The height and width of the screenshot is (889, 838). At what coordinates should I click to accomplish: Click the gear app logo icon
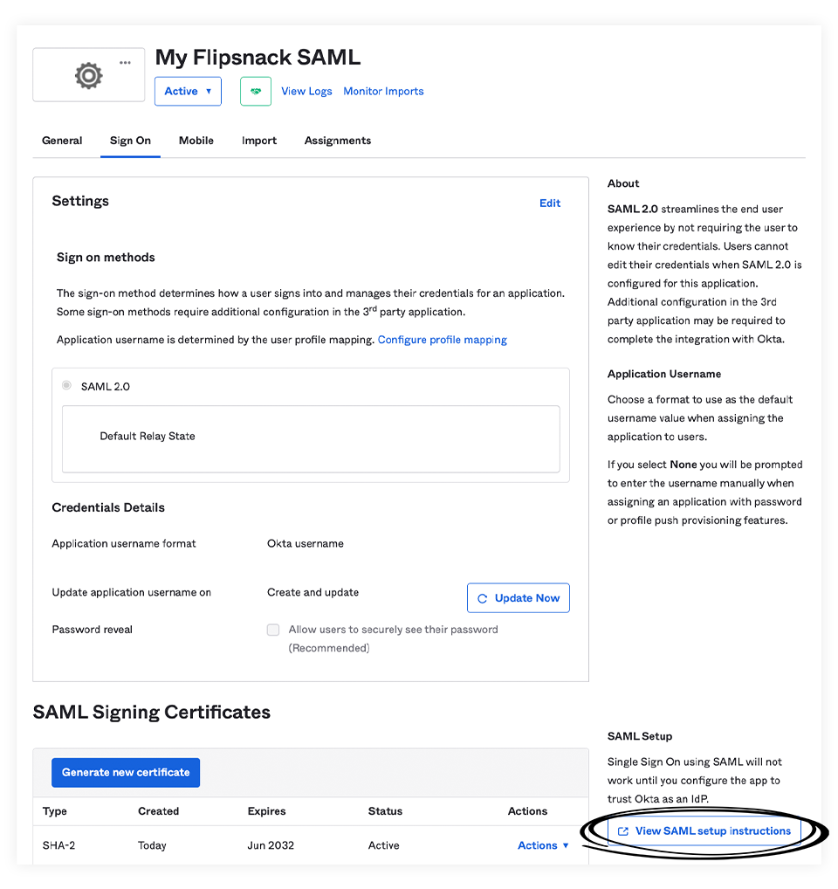tap(88, 75)
